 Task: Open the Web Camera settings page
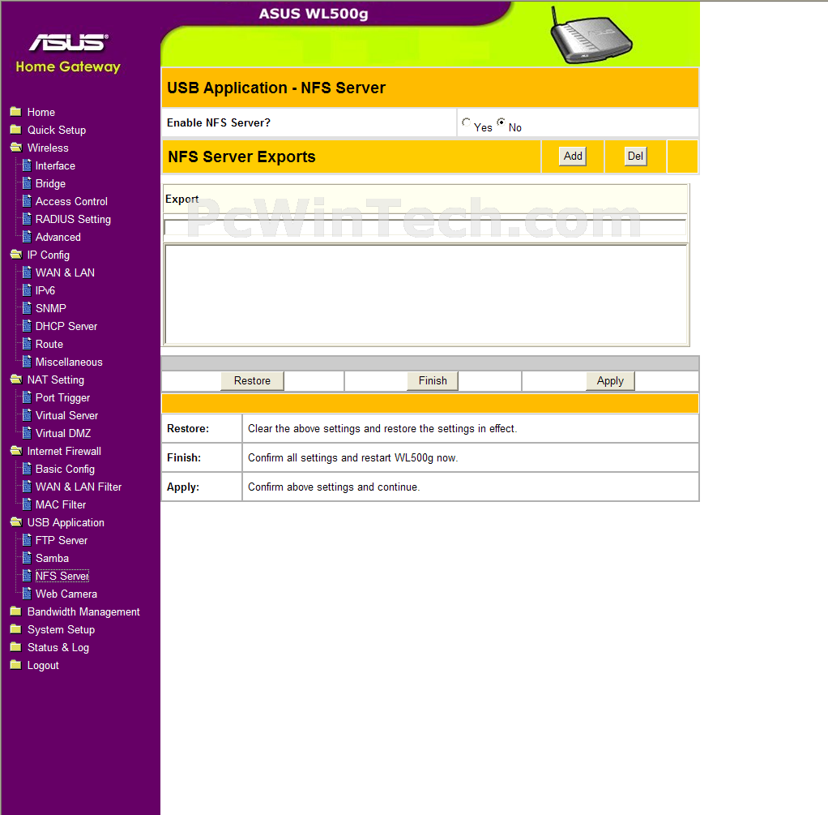(x=66, y=594)
